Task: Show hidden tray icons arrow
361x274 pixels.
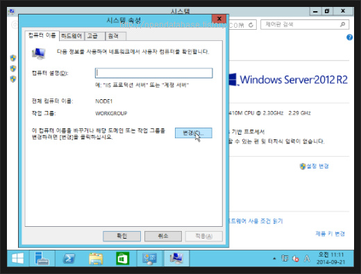Action: (274, 259)
